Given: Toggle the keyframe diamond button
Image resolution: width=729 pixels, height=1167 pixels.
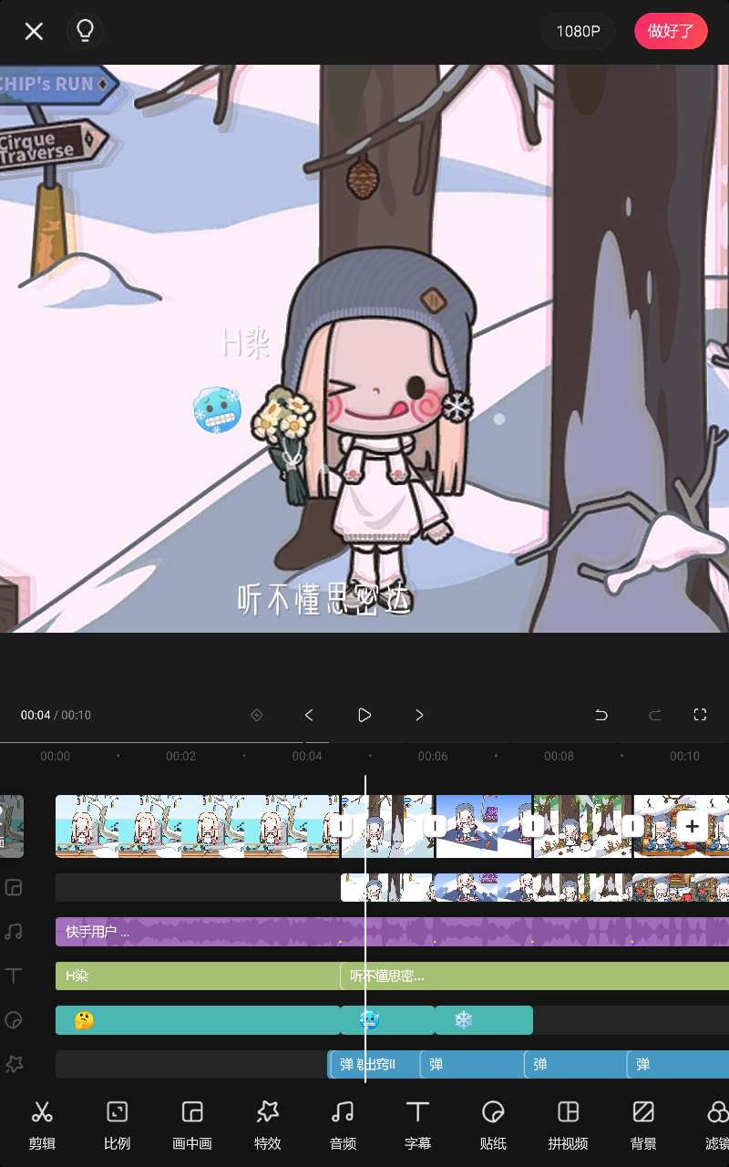Looking at the screenshot, I should click(257, 715).
